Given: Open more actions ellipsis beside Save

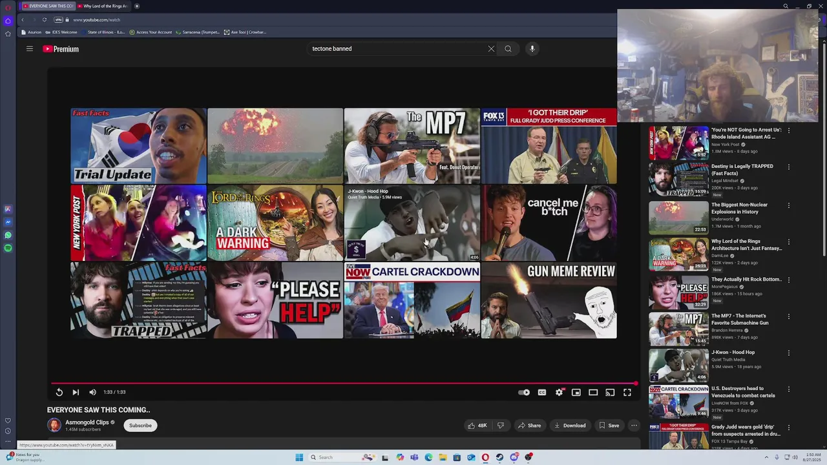Looking at the screenshot, I should 634,426.
